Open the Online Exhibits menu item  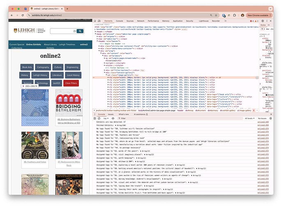point(33,44)
